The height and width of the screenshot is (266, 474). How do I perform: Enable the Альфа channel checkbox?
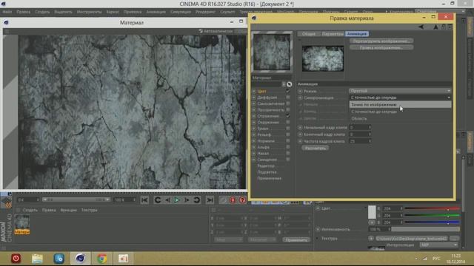click(288, 147)
